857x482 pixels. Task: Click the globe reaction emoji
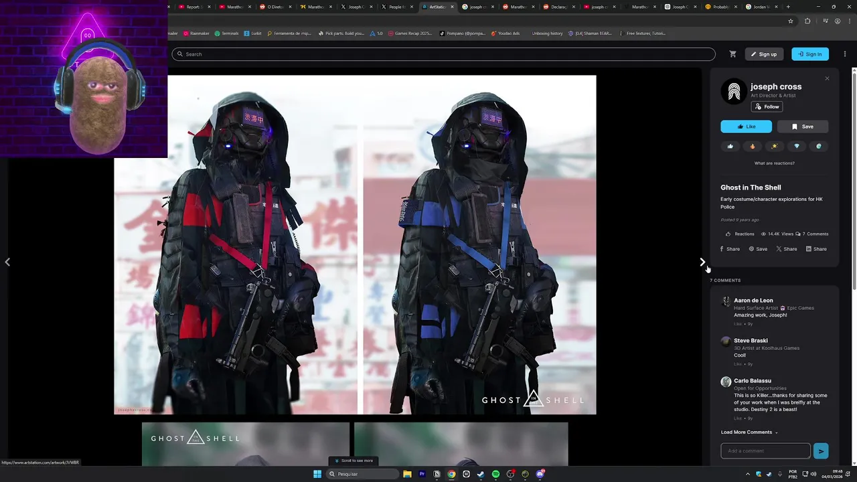point(819,146)
